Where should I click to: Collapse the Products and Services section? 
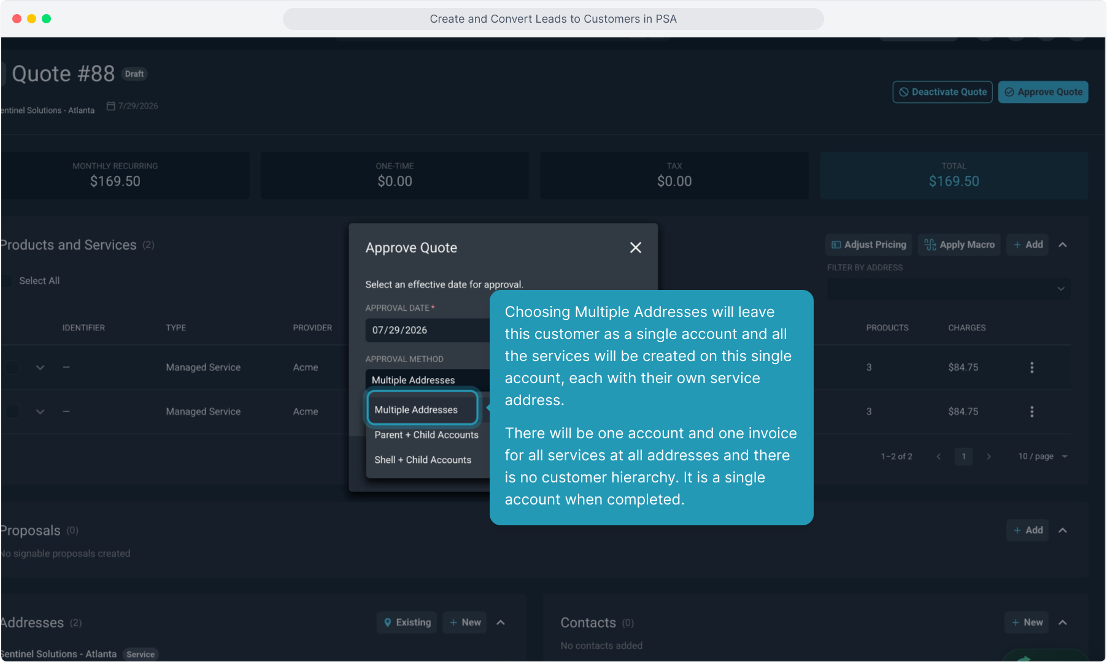[x=1063, y=245]
